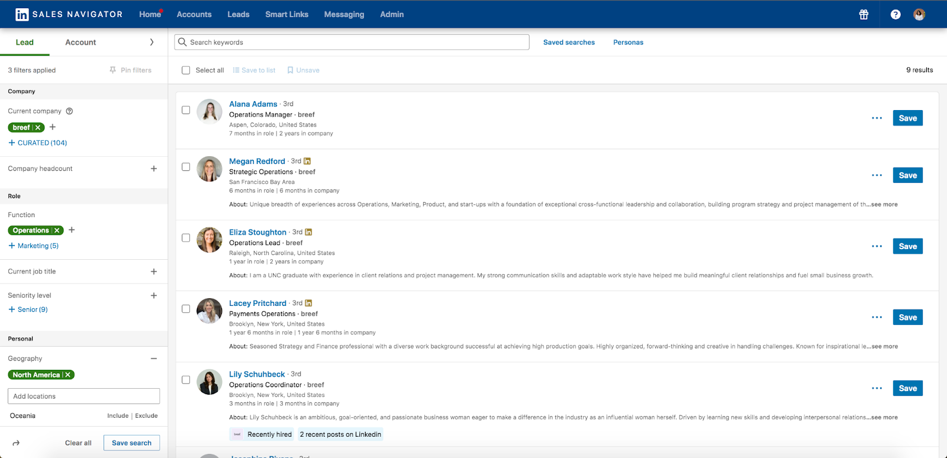Remove the Operations function filter
This screenshot has height=458, width=947.
(x=57, y=230)
